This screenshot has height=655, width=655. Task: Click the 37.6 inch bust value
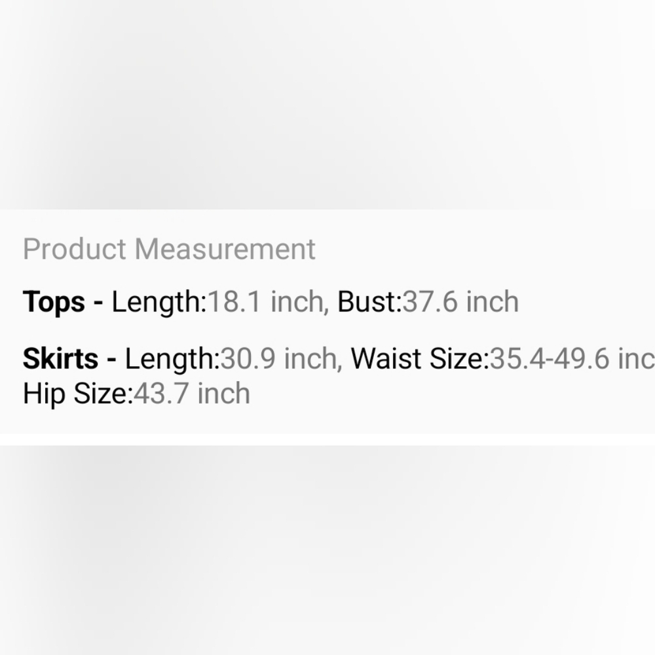(460, 301)
